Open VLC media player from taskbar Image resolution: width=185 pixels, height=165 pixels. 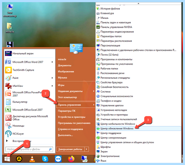32,159
